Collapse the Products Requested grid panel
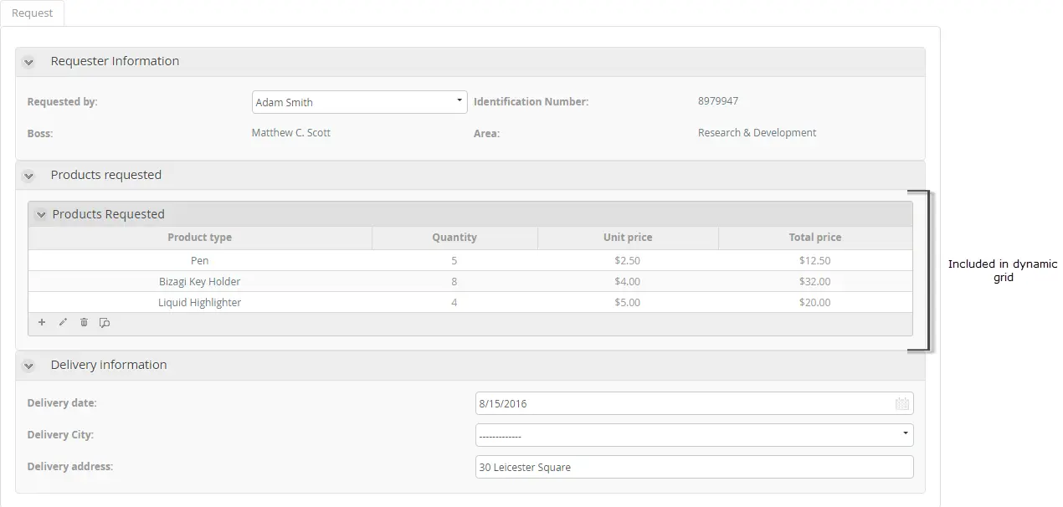Screen dimensions: 1063x507 [x=41, y=215]
